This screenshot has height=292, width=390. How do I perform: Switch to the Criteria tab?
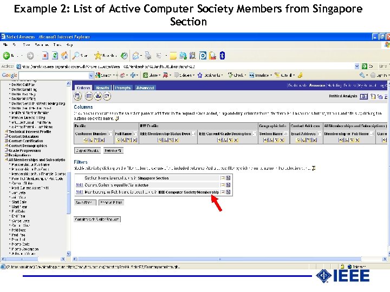(x=83, y=88)
